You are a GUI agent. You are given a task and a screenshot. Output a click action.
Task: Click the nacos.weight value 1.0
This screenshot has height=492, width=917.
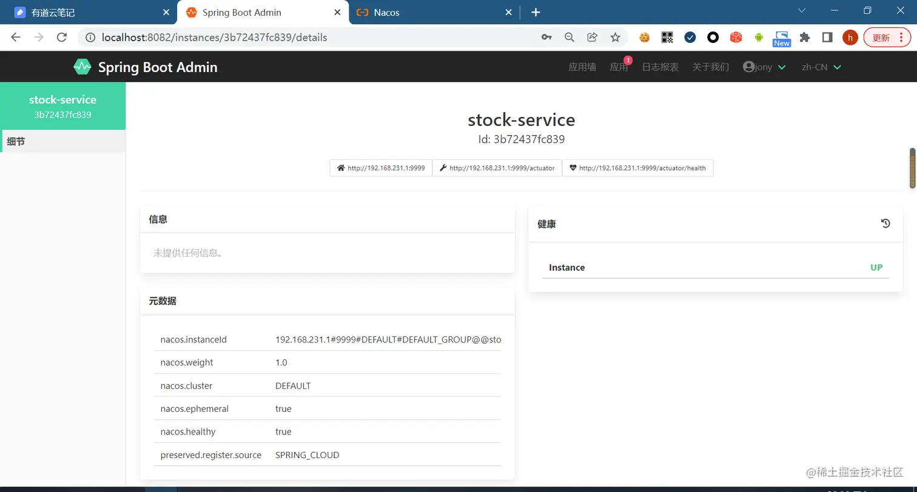pos(281,362)
